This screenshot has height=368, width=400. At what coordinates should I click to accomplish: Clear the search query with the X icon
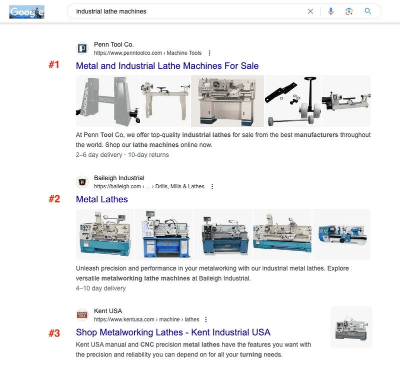pos(310,11)
